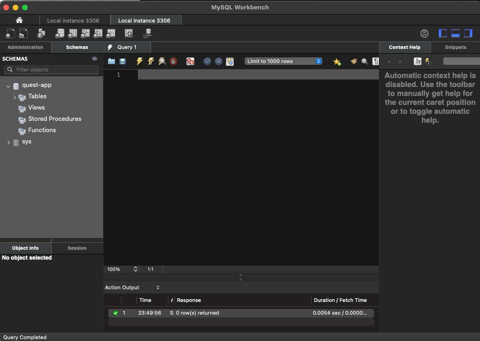Screen dimensions: 480x341
Task: Create a new view icon
Action: pyautogui.click(x=85, y=33)
